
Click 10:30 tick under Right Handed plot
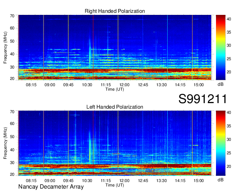coord(87,85)
